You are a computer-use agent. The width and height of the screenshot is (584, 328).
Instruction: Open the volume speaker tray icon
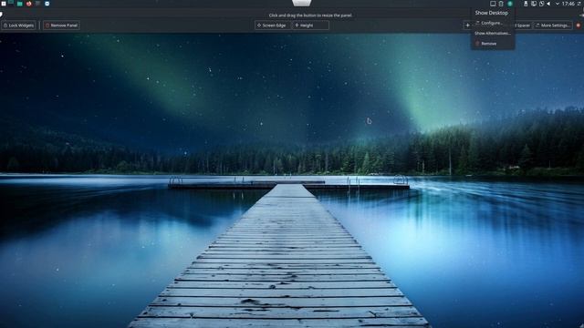pos(548,4)
